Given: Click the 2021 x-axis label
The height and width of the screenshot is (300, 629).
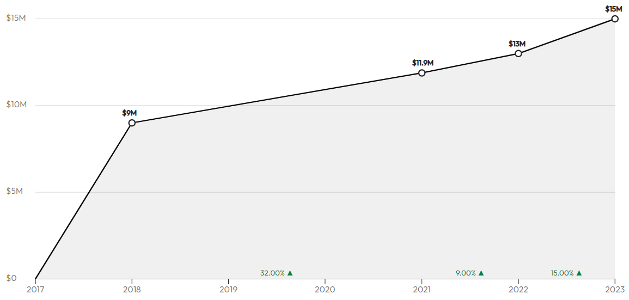Looking at the screenshot, I should [x=422, y=289].
